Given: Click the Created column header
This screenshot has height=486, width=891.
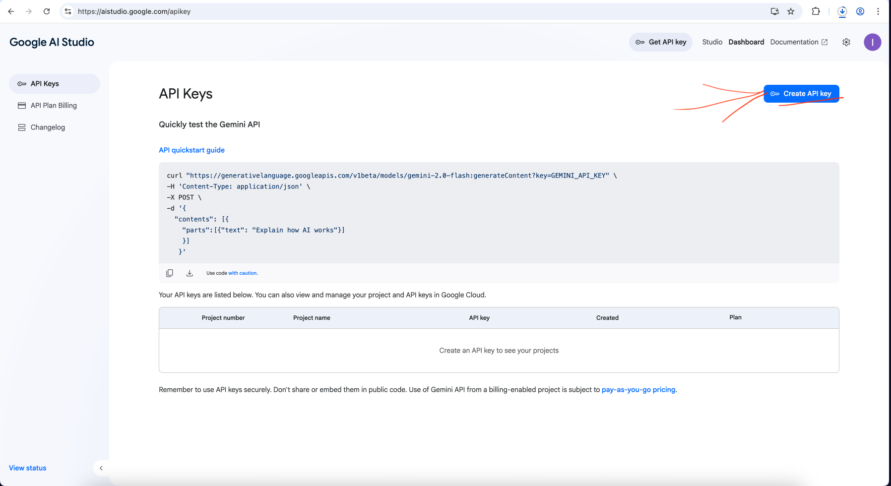Looking at the screenshot, I should pyautogui.click(x=607, y=318).
